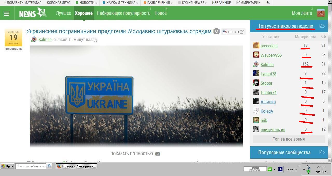Viewport: 332px width, 176px height.
Task: Open KolegA's profile link
Action: point(267,111)
